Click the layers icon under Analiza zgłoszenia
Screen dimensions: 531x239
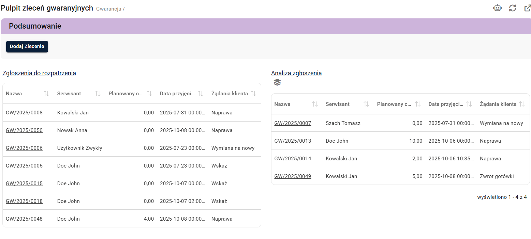277,82
